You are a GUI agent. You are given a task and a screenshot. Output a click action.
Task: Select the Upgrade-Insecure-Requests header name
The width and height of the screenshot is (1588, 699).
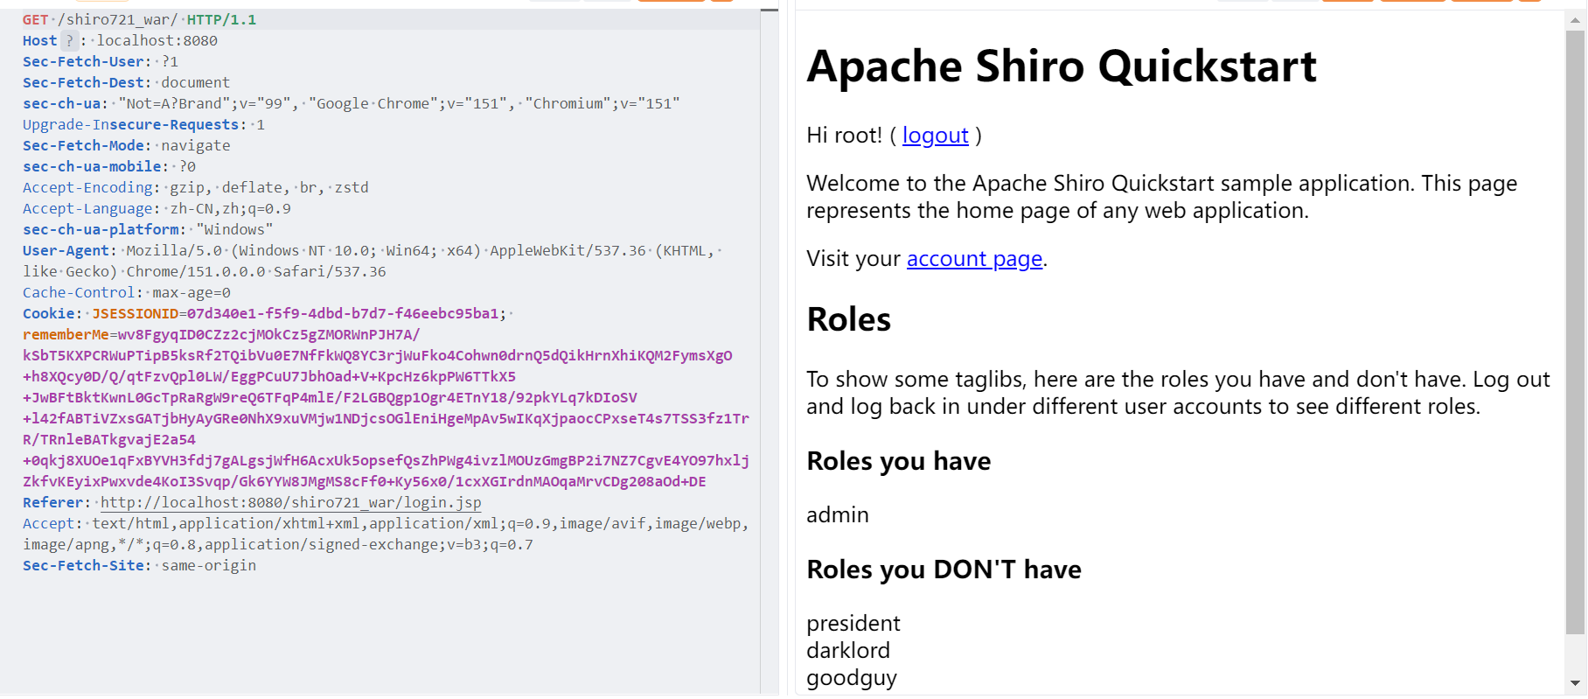click(130, 125)
